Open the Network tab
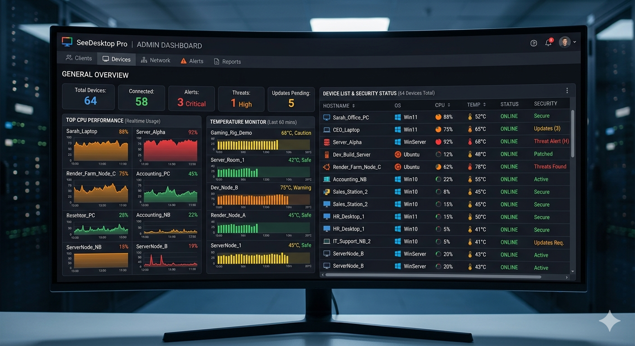This screenshot has width=635, height=346. [x=156, y=60]
